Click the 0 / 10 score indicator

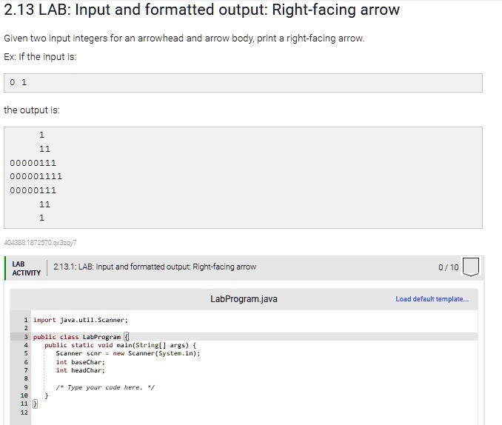click(x=448, y=267)
